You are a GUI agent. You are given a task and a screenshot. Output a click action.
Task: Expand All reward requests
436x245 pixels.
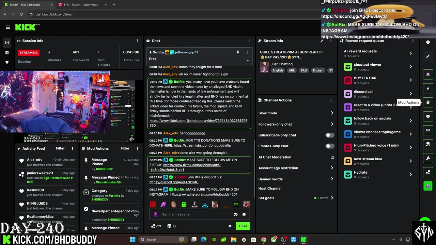pos(410,53)
